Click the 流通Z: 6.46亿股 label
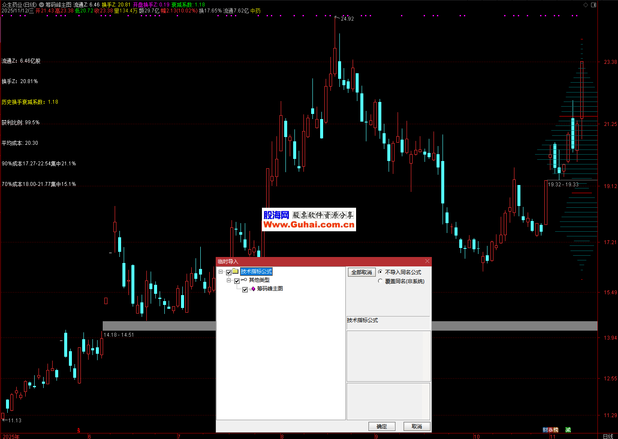The height and width of the screenshot is (439, 618). (21, 61)
